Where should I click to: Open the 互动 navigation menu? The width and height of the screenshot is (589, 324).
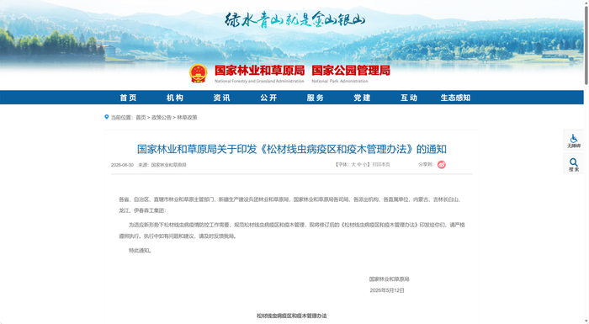tap(409, 98)
